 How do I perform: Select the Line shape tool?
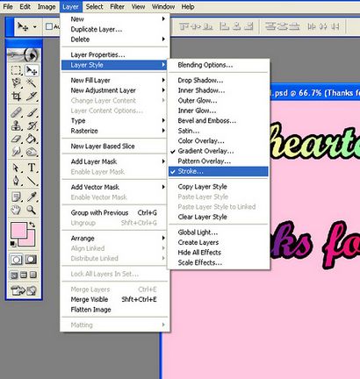[x=32, y=181]
